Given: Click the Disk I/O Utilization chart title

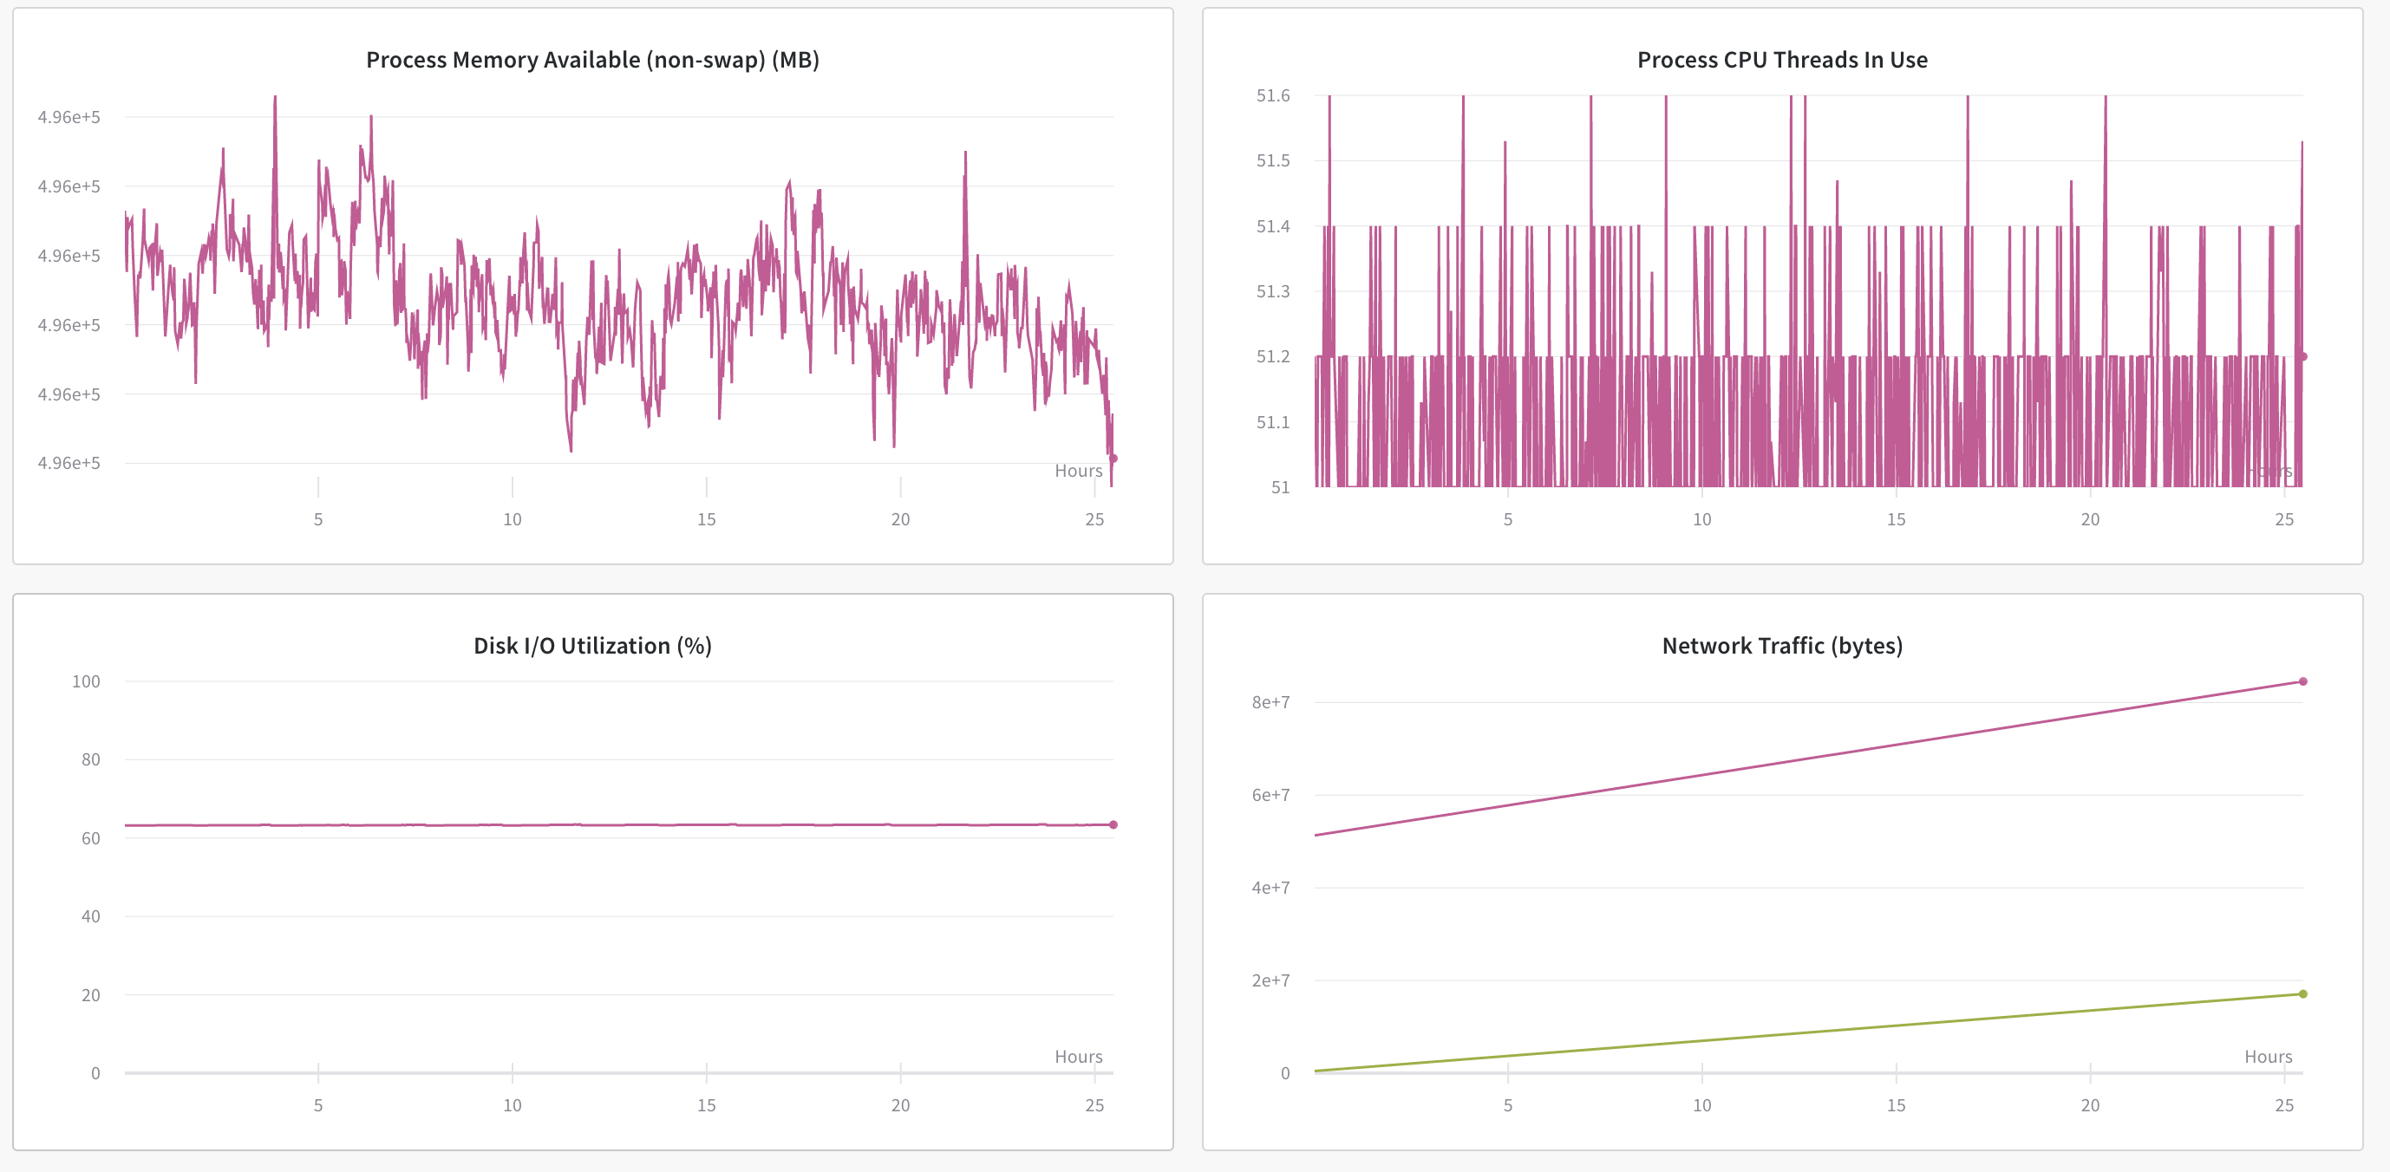Looking at the screenshot, I should [592, 647].
